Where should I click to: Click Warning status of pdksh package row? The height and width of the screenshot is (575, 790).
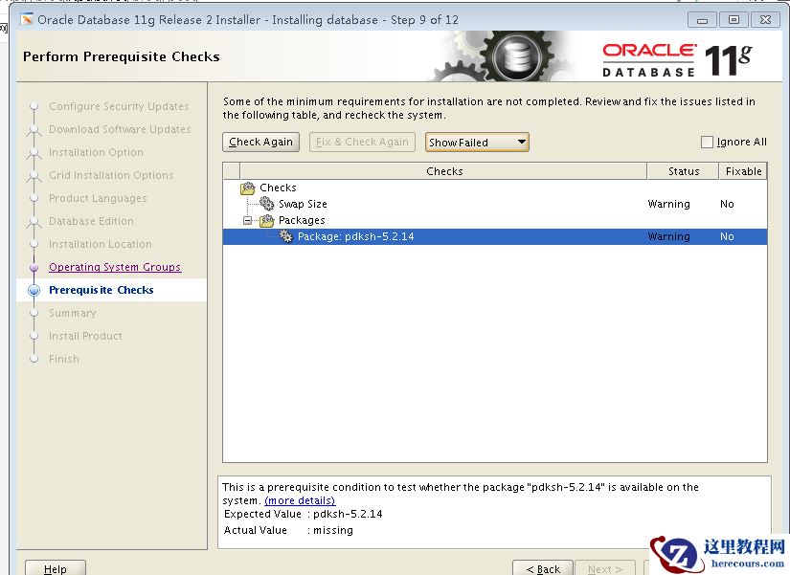point(668,236)
